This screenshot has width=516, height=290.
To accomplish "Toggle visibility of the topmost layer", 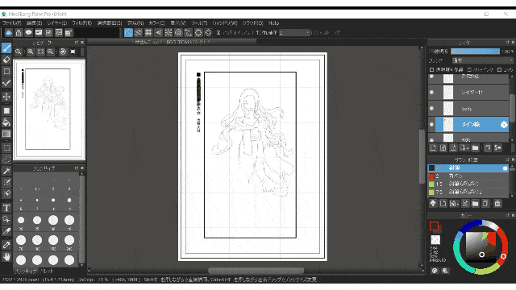I will [x=432, y=77].
